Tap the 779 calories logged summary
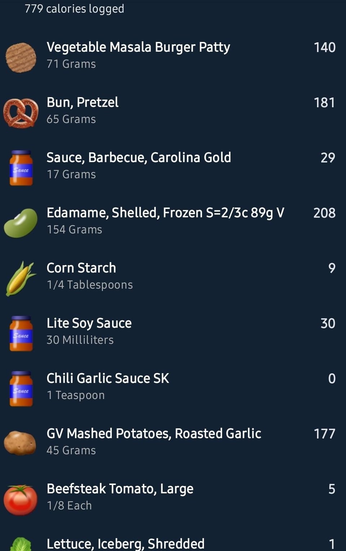This screenshot has width=346, height=551. click(x=74, y=9)
